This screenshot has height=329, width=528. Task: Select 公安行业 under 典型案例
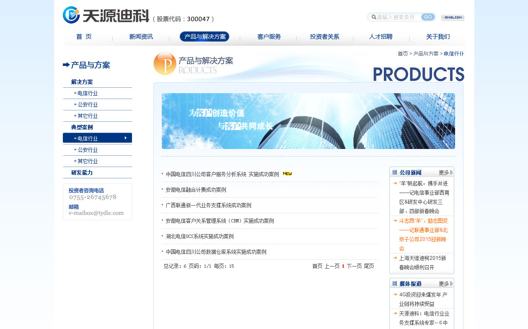tap(88, 150)
